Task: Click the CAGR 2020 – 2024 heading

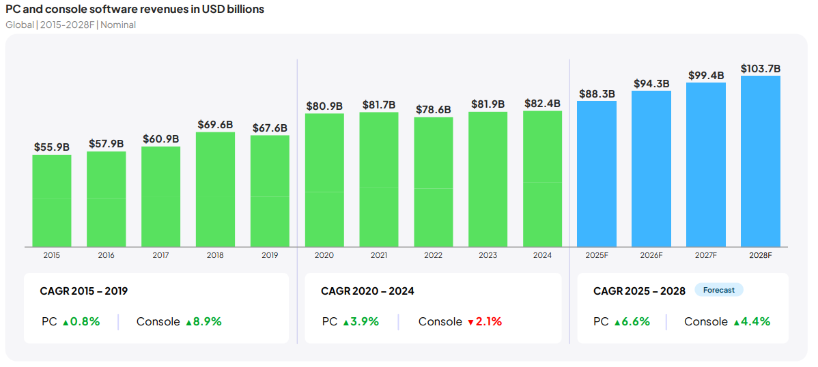Action: [367, 291]
